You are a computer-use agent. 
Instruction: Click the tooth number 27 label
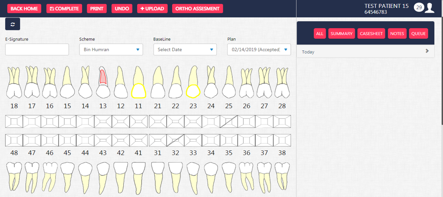264,106
